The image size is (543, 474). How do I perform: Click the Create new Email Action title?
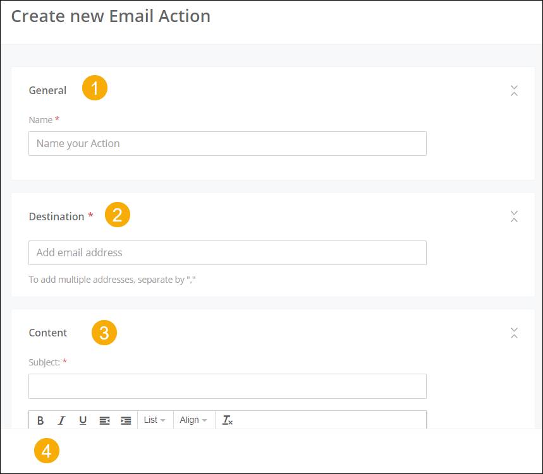(111, 16)
